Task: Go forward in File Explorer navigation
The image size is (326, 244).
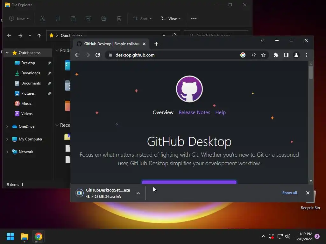Action: tap(20, 36)
